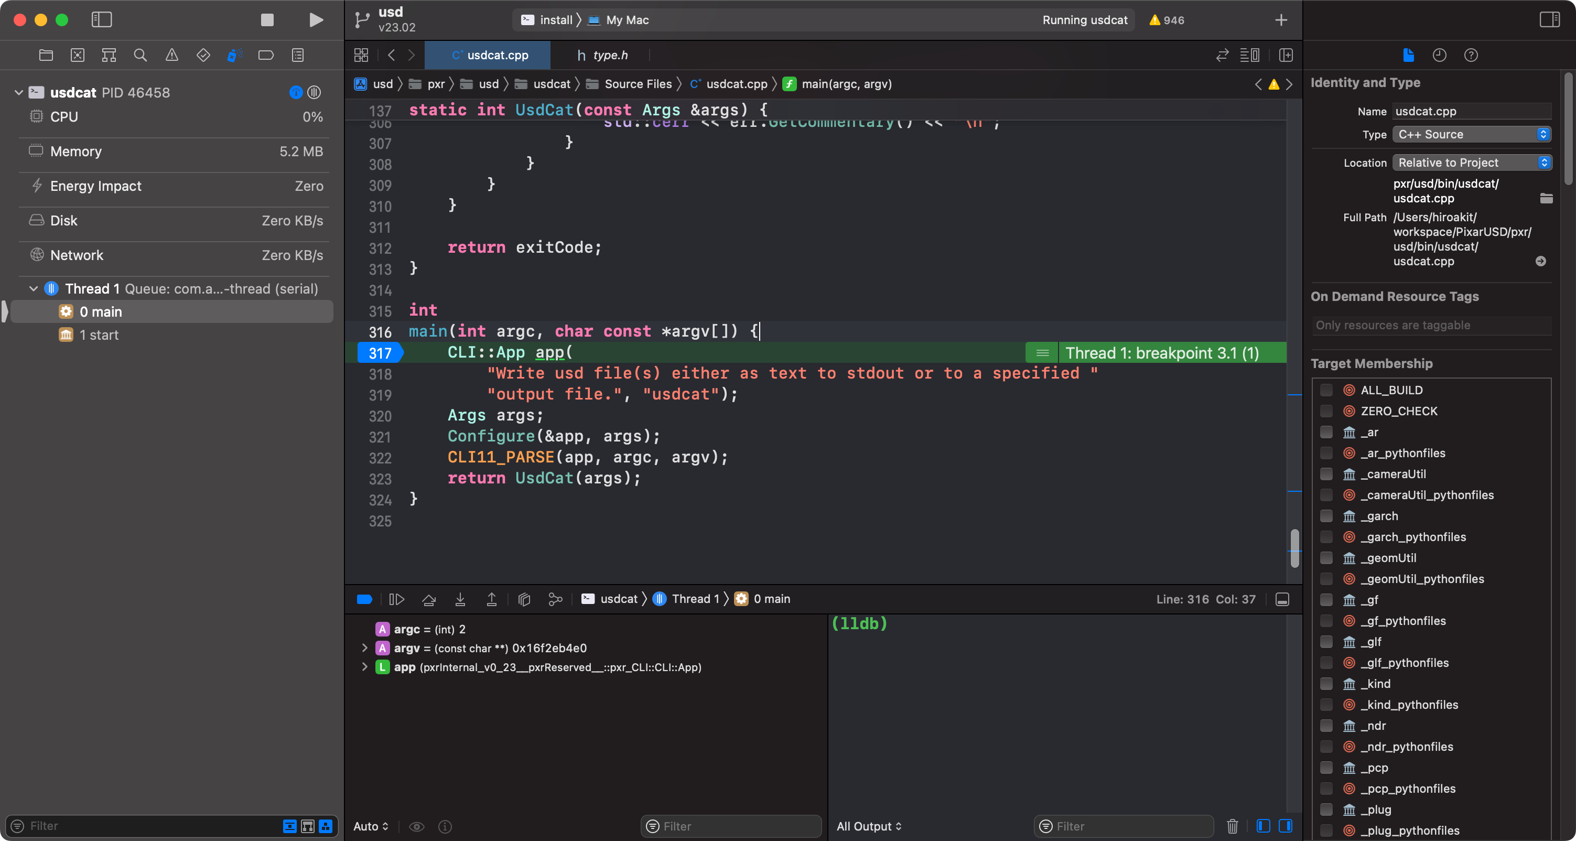Expand the app variable
1576x841 pixels.
coord(364,667)
